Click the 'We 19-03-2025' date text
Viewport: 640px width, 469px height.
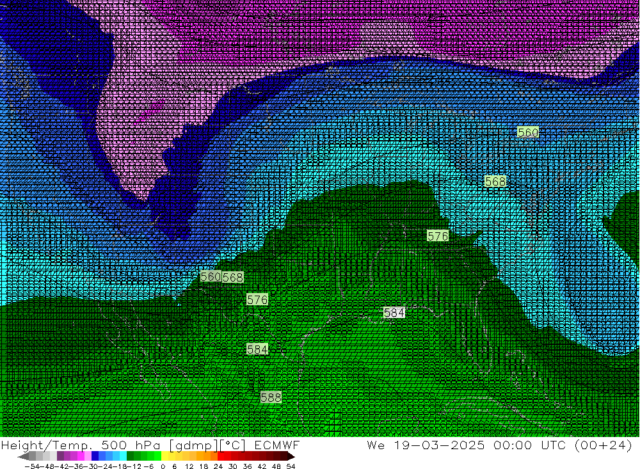426,445
